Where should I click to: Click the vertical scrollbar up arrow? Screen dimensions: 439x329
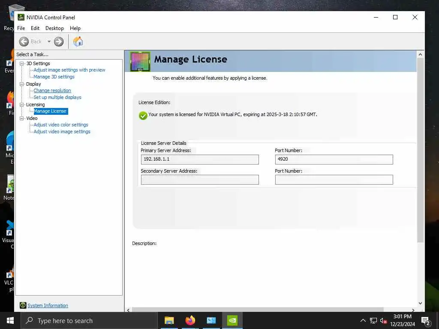(420, 54)
